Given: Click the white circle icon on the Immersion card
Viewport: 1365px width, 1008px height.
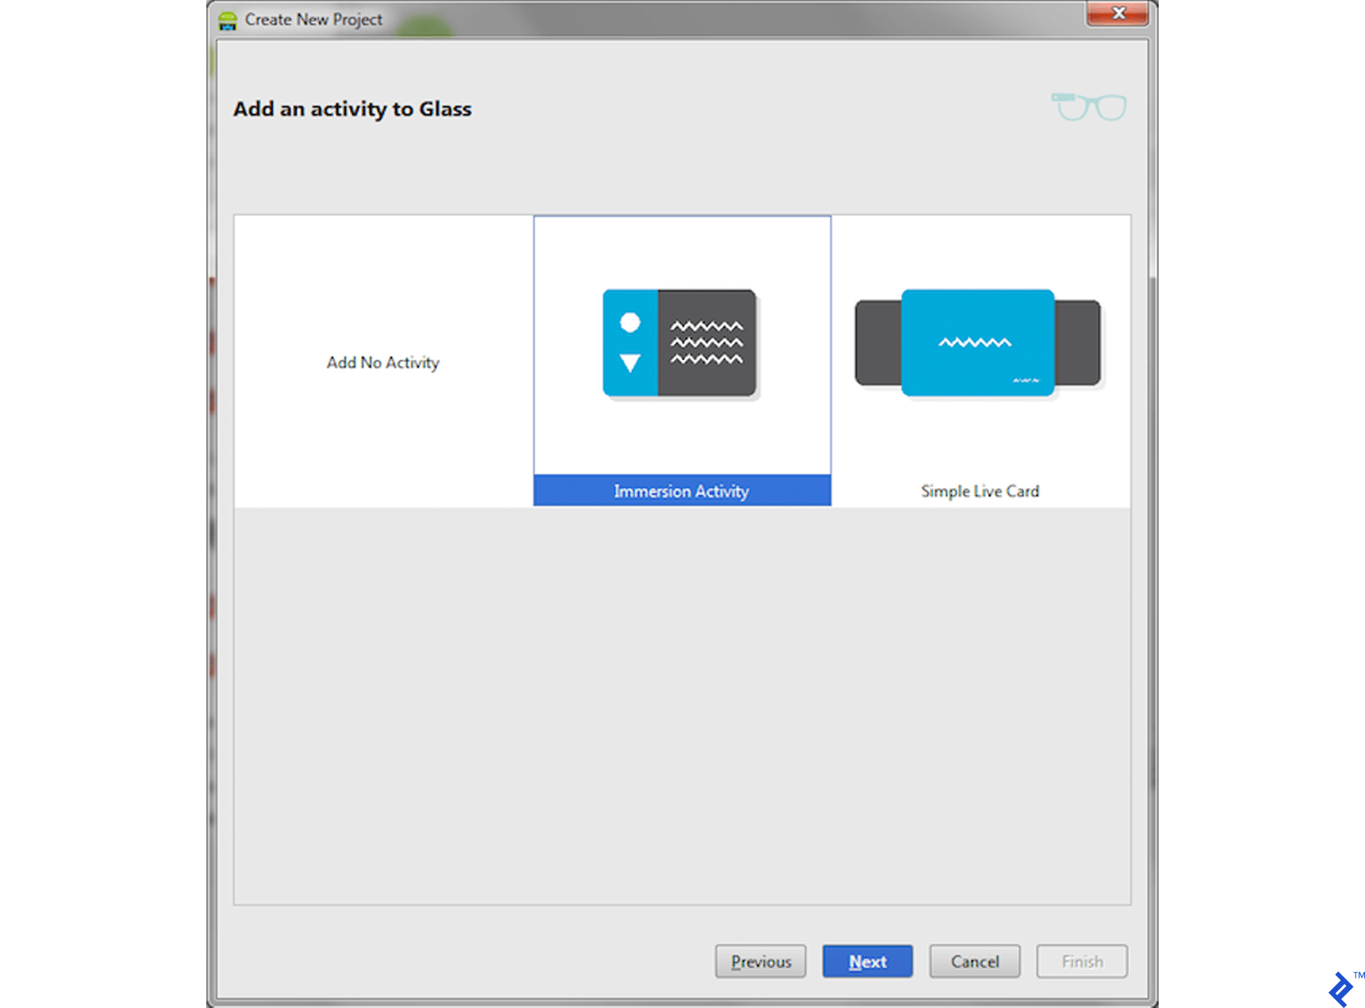Looking at the screenshot, I should click(629, 321).
